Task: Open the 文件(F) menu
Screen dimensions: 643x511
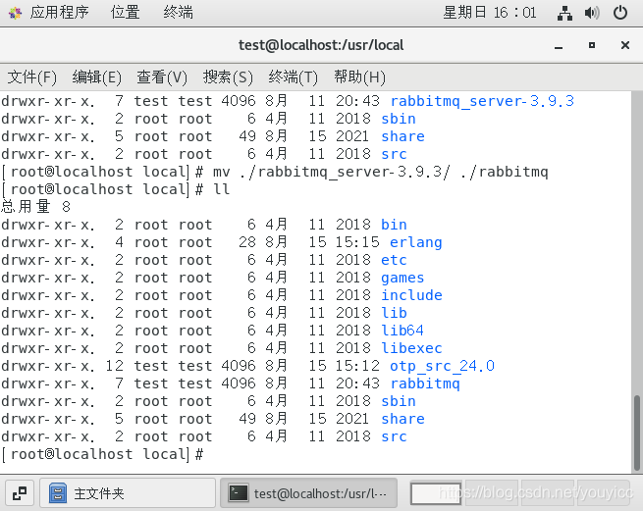Action: click(32, 77)
